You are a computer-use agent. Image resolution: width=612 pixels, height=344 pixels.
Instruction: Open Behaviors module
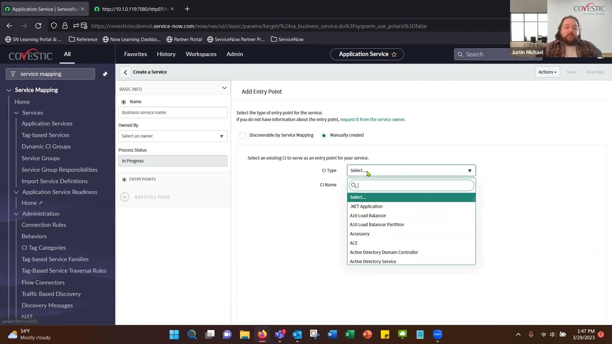[34, 236]
